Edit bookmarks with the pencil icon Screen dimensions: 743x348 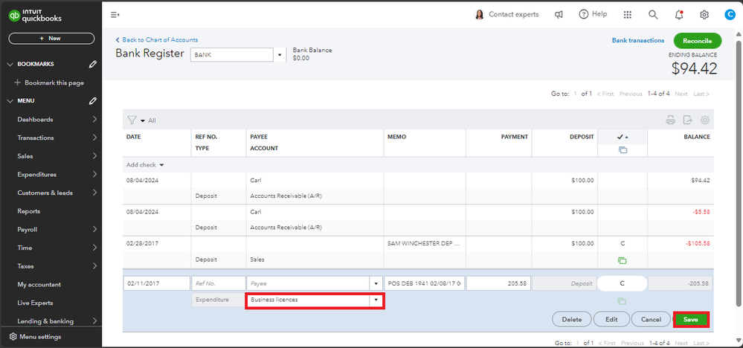[93, 64]
